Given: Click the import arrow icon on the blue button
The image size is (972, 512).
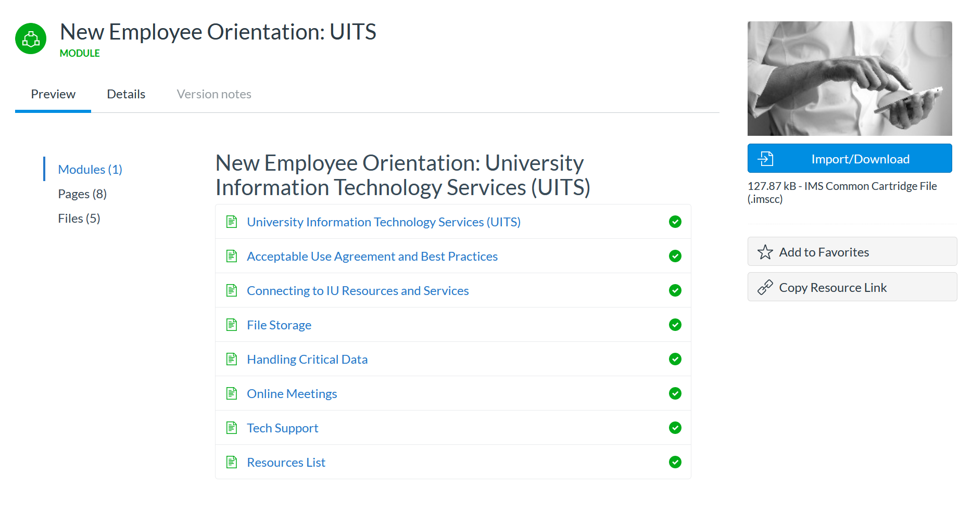Looking at the screenshot, I should click(765, 159).
